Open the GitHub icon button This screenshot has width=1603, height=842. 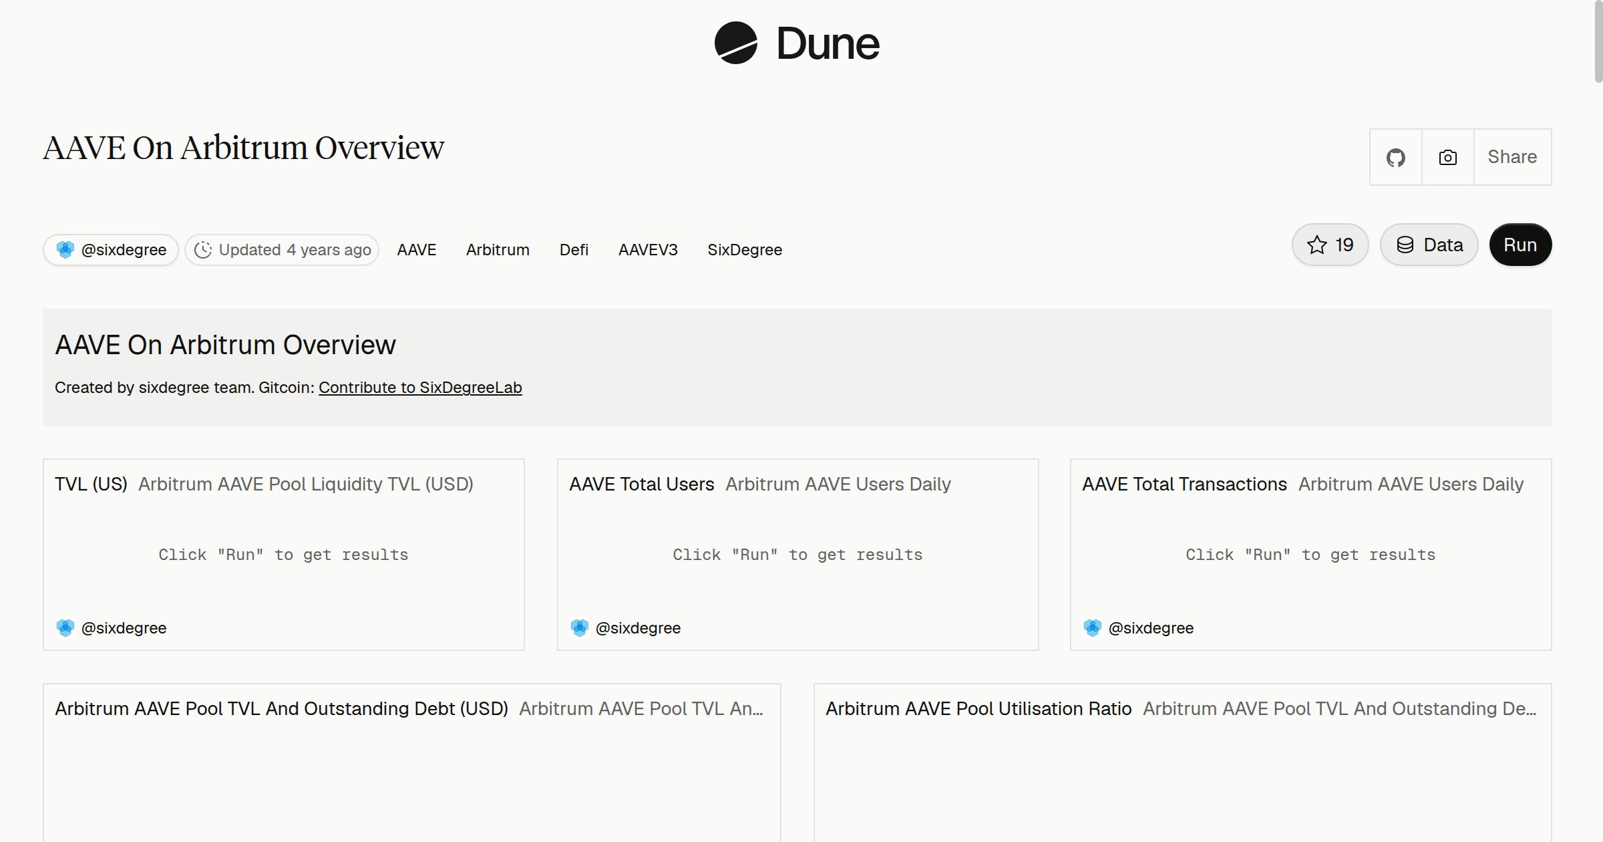1395,157
